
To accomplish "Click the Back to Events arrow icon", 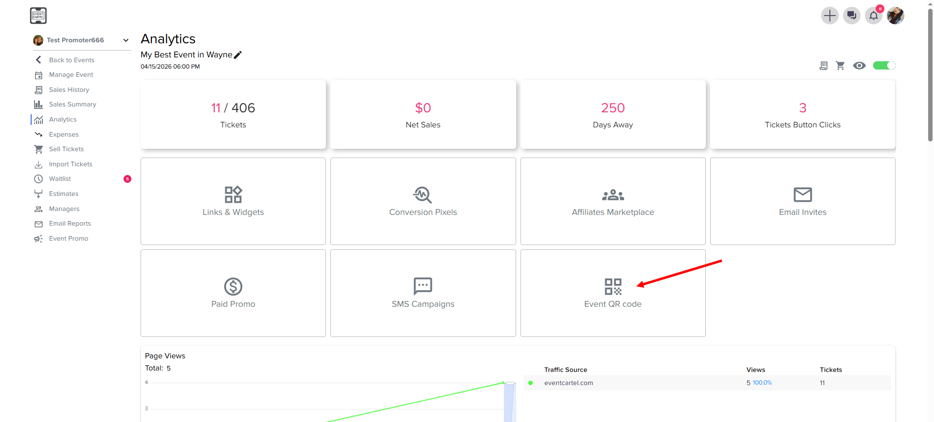I will [x=38, y=60].
